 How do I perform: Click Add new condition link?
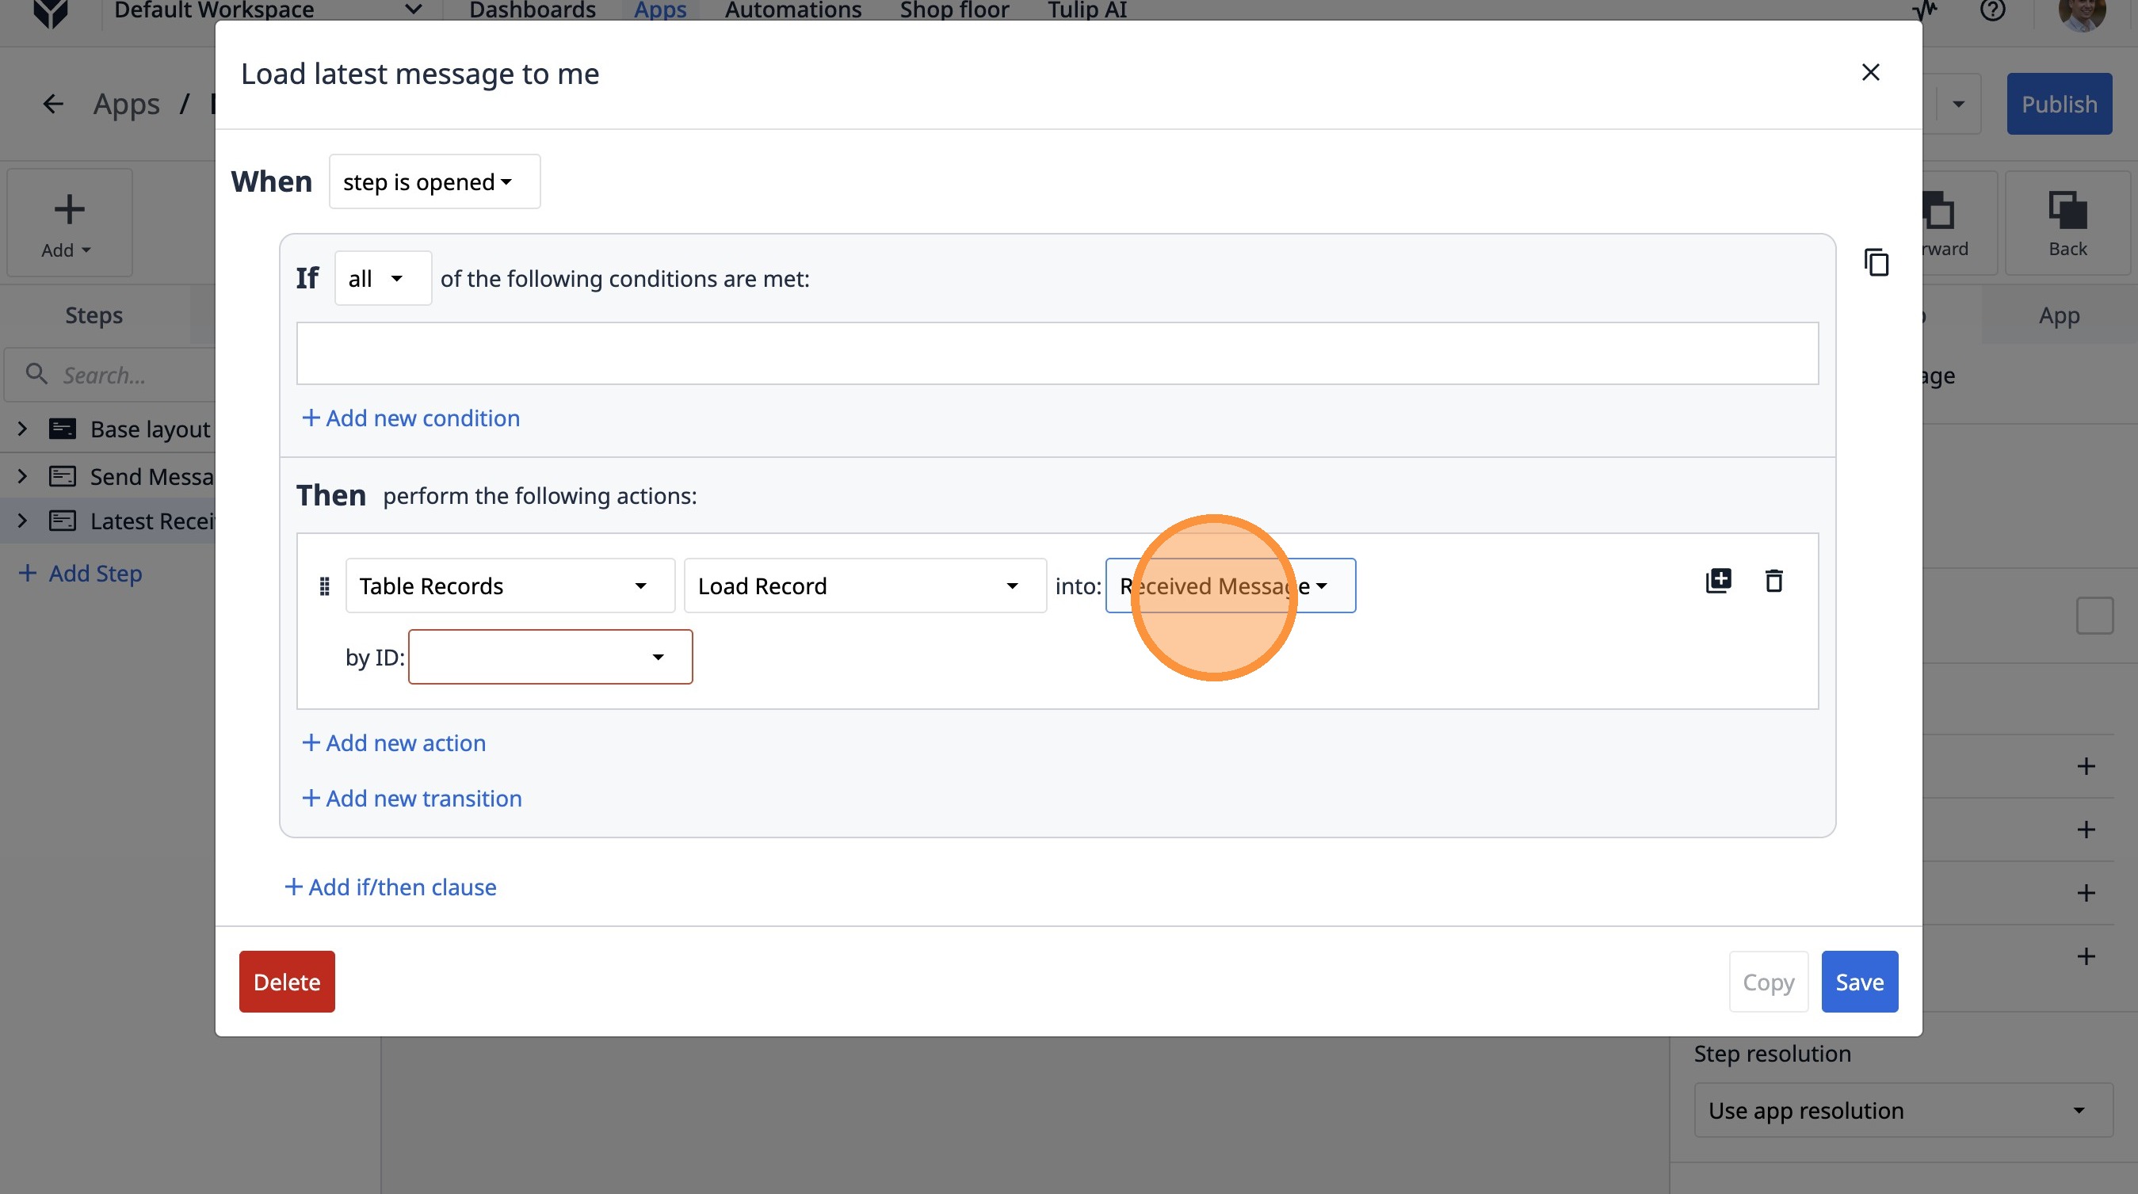click(410, 418)
